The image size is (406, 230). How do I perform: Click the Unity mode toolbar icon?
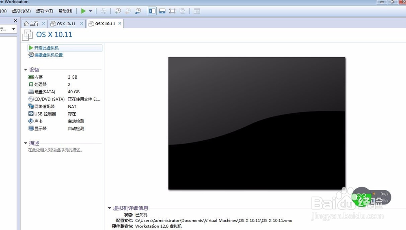[x=182, y=11]
